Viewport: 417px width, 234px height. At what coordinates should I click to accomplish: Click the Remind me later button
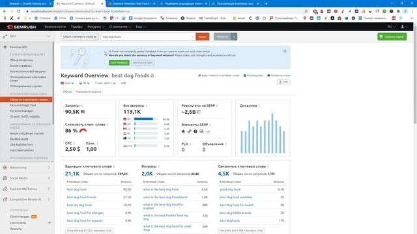pos(143,62)
